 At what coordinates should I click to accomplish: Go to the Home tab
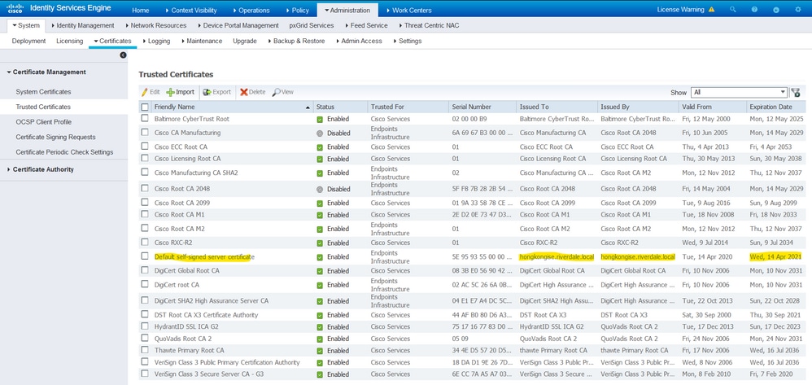(x=140, y=10)
